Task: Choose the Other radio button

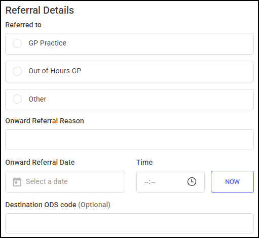Action: 17,99
